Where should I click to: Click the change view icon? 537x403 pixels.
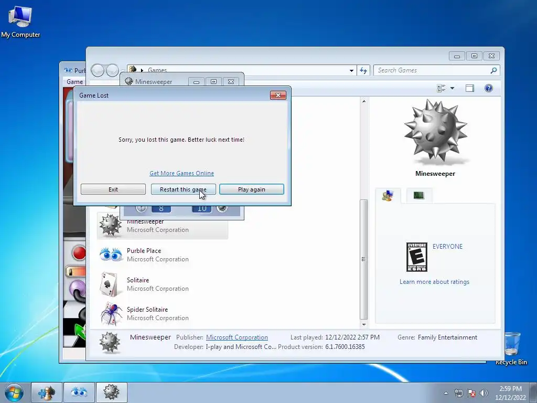pos(441,88)
